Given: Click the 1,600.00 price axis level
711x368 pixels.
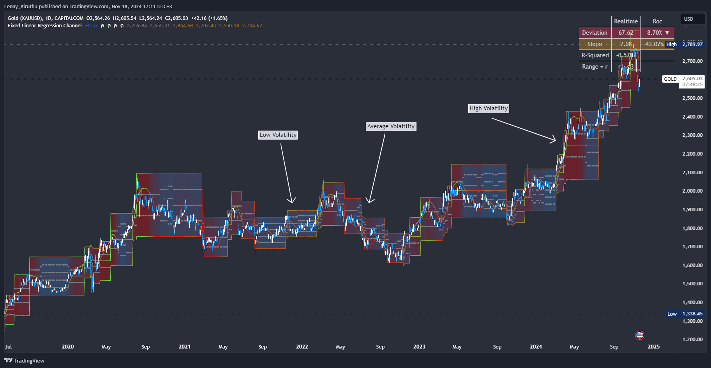Looking at the screenshot, I should (x=692, y=265).
